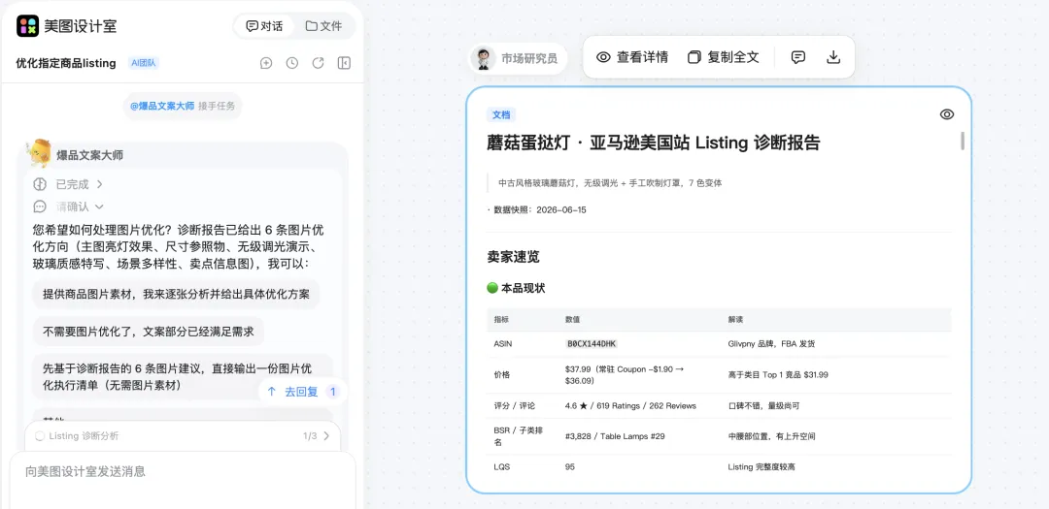
Task: Click the BSR cell #3,828 / Table Lamps #29
Action: [x=615, y=436]
